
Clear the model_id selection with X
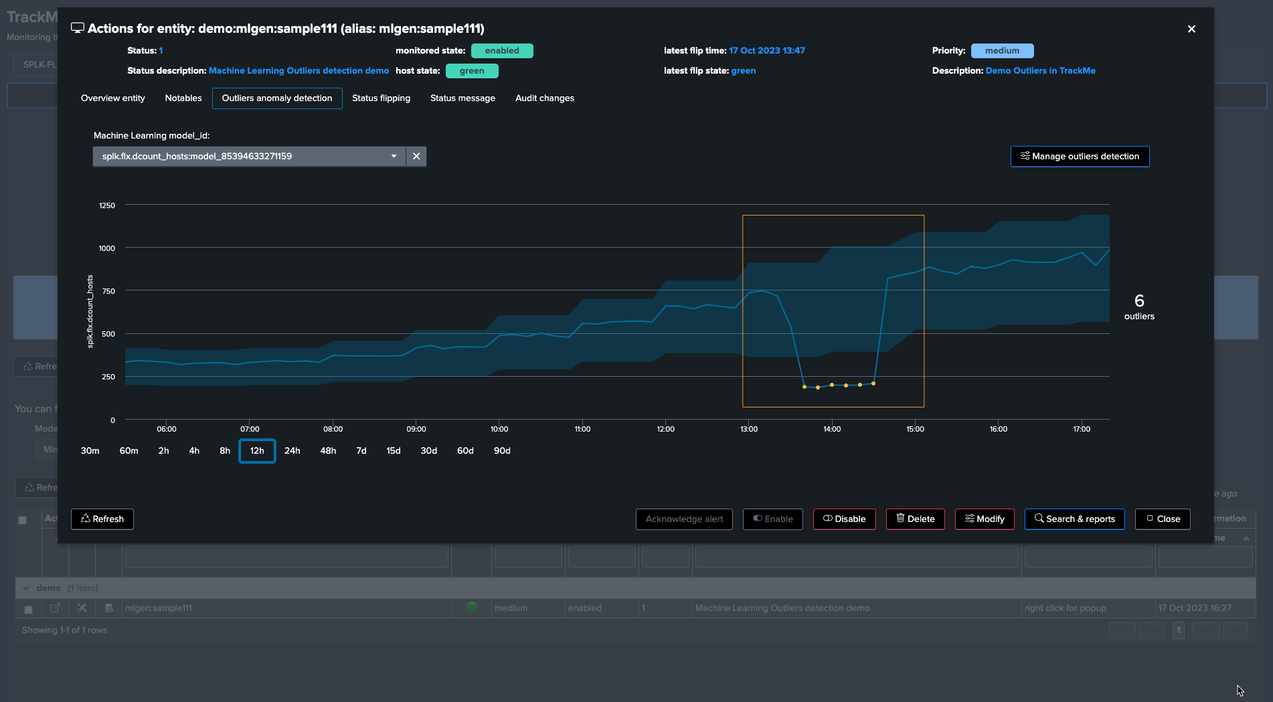pos(416,156)
